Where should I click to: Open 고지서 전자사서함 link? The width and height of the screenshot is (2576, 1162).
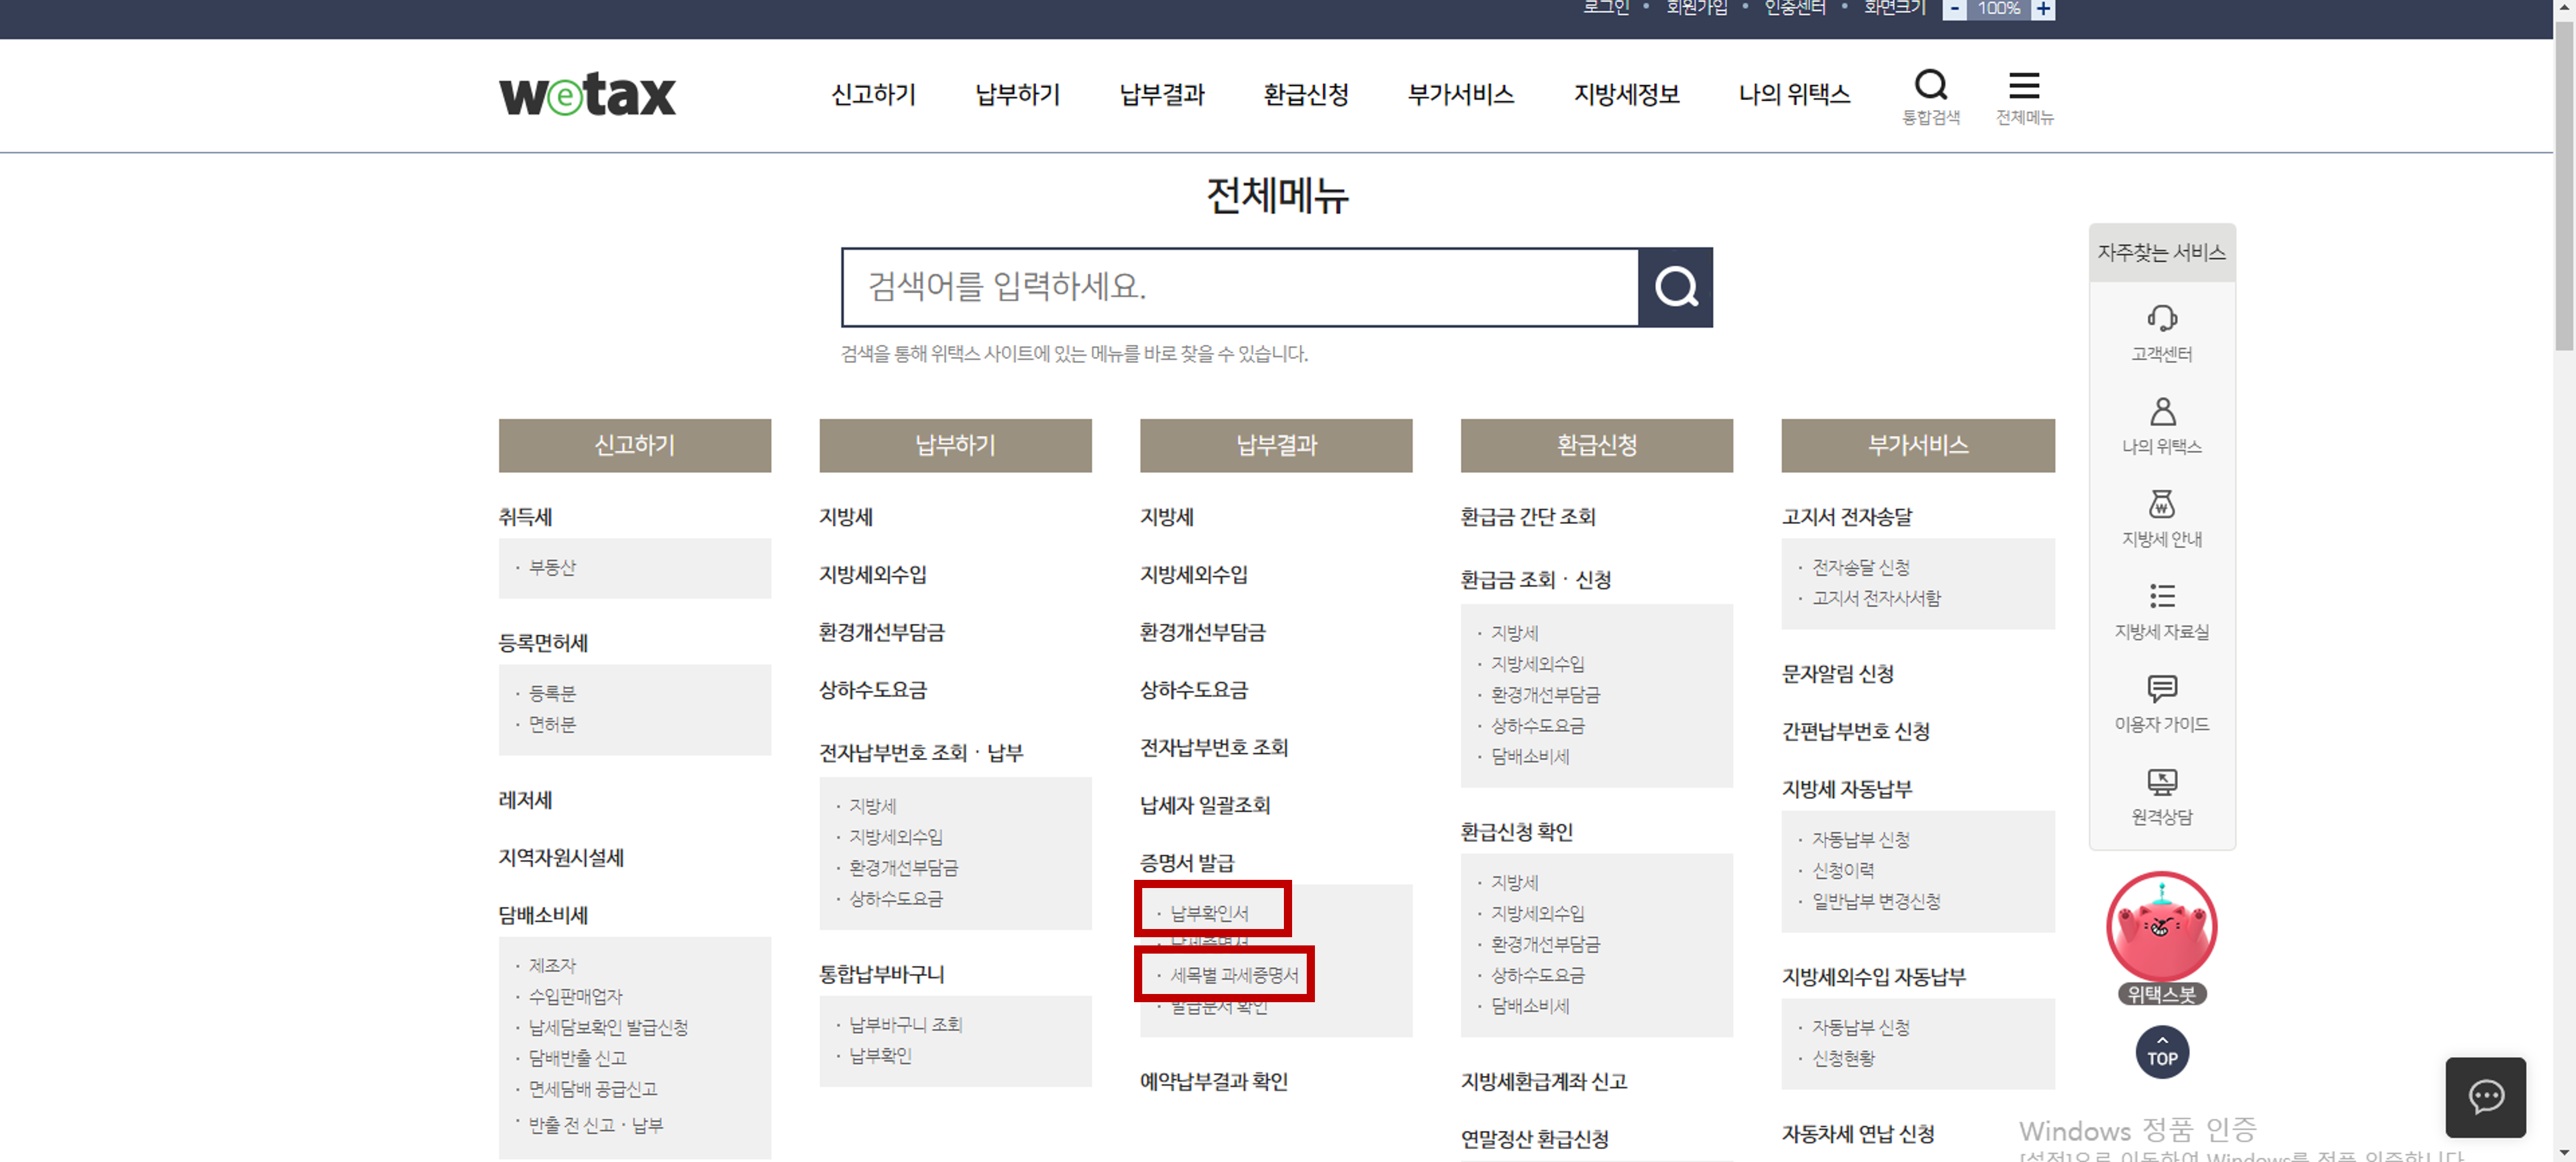tap(1876, 598)
